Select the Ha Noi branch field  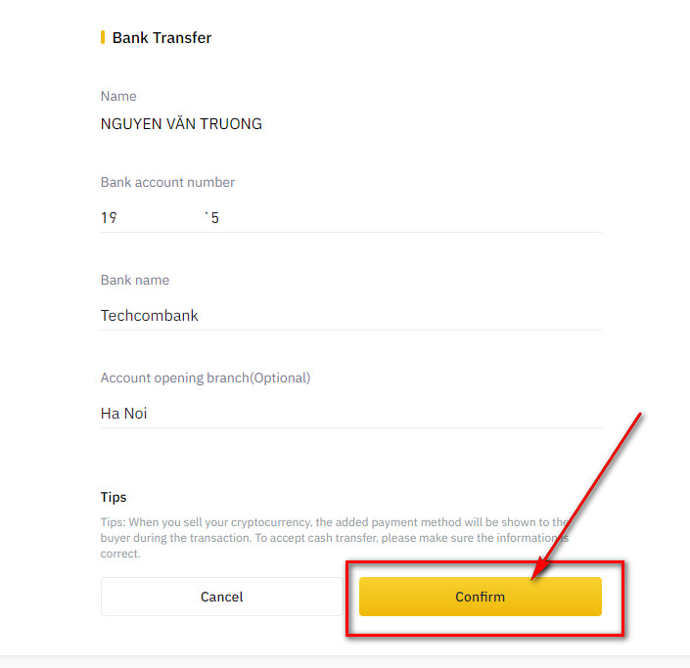[x=350, y=414]
